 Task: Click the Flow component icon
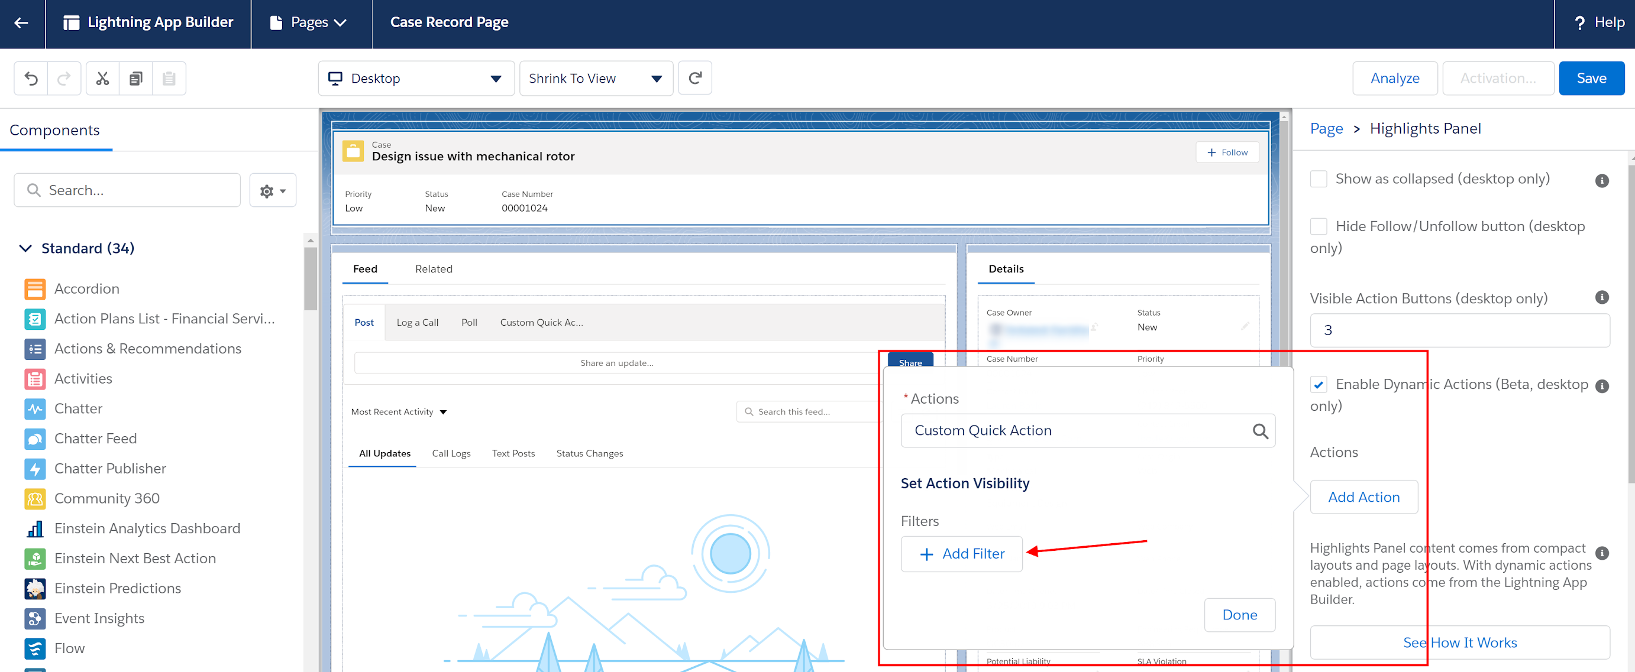point(34,648)
